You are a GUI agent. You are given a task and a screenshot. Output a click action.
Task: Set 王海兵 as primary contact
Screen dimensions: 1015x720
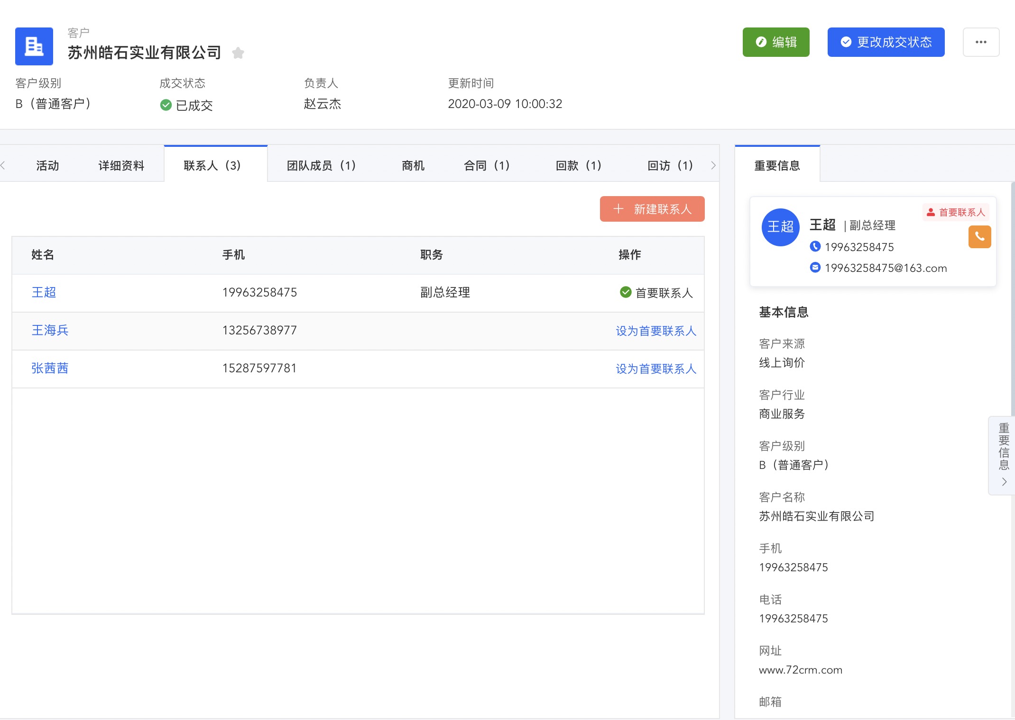655,331
